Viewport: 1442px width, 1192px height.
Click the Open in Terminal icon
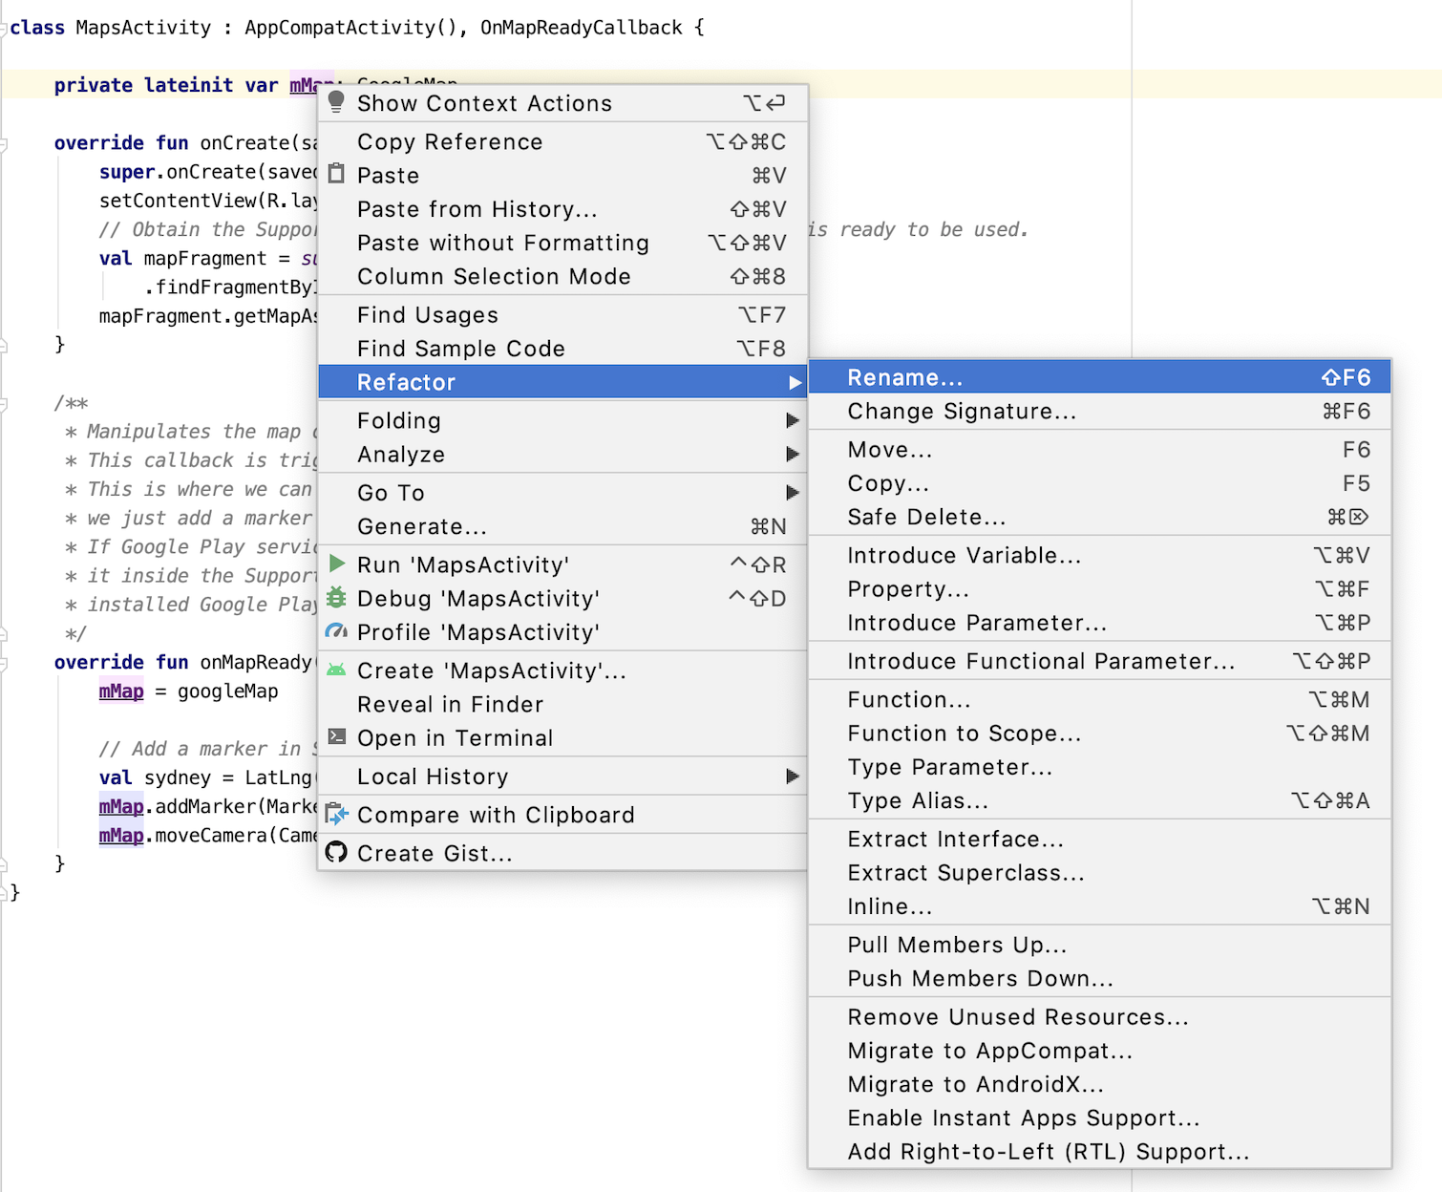tap(336, 736)
